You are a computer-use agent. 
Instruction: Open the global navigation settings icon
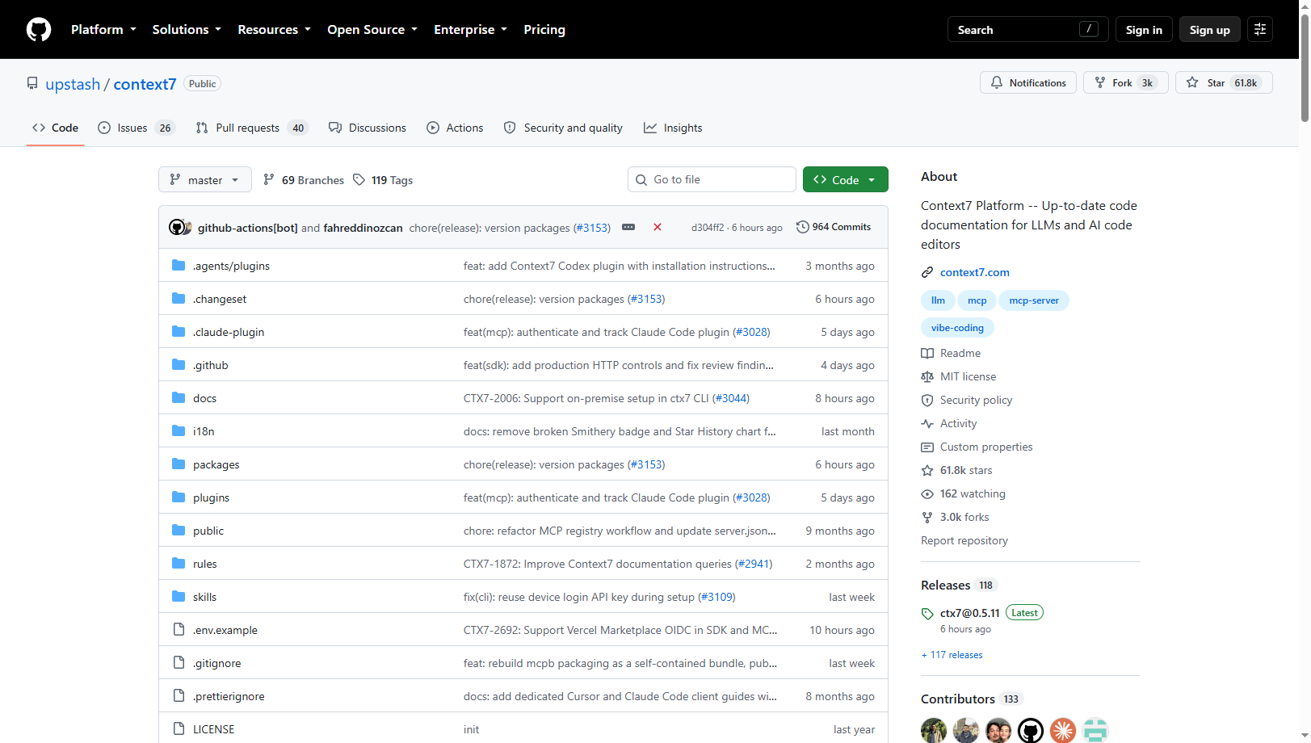pos(1260,29)
